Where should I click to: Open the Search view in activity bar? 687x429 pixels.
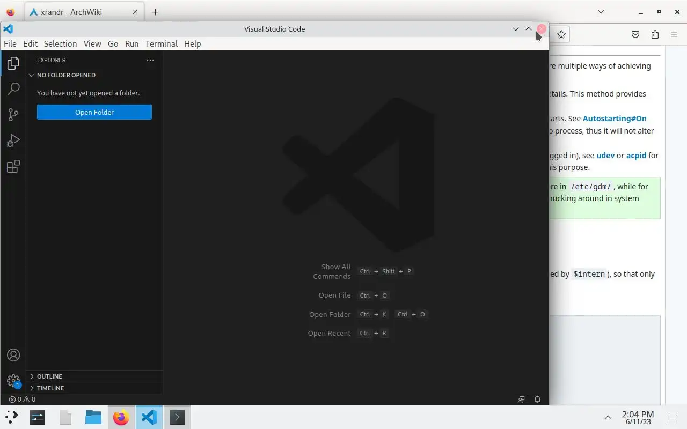(13, 89)
